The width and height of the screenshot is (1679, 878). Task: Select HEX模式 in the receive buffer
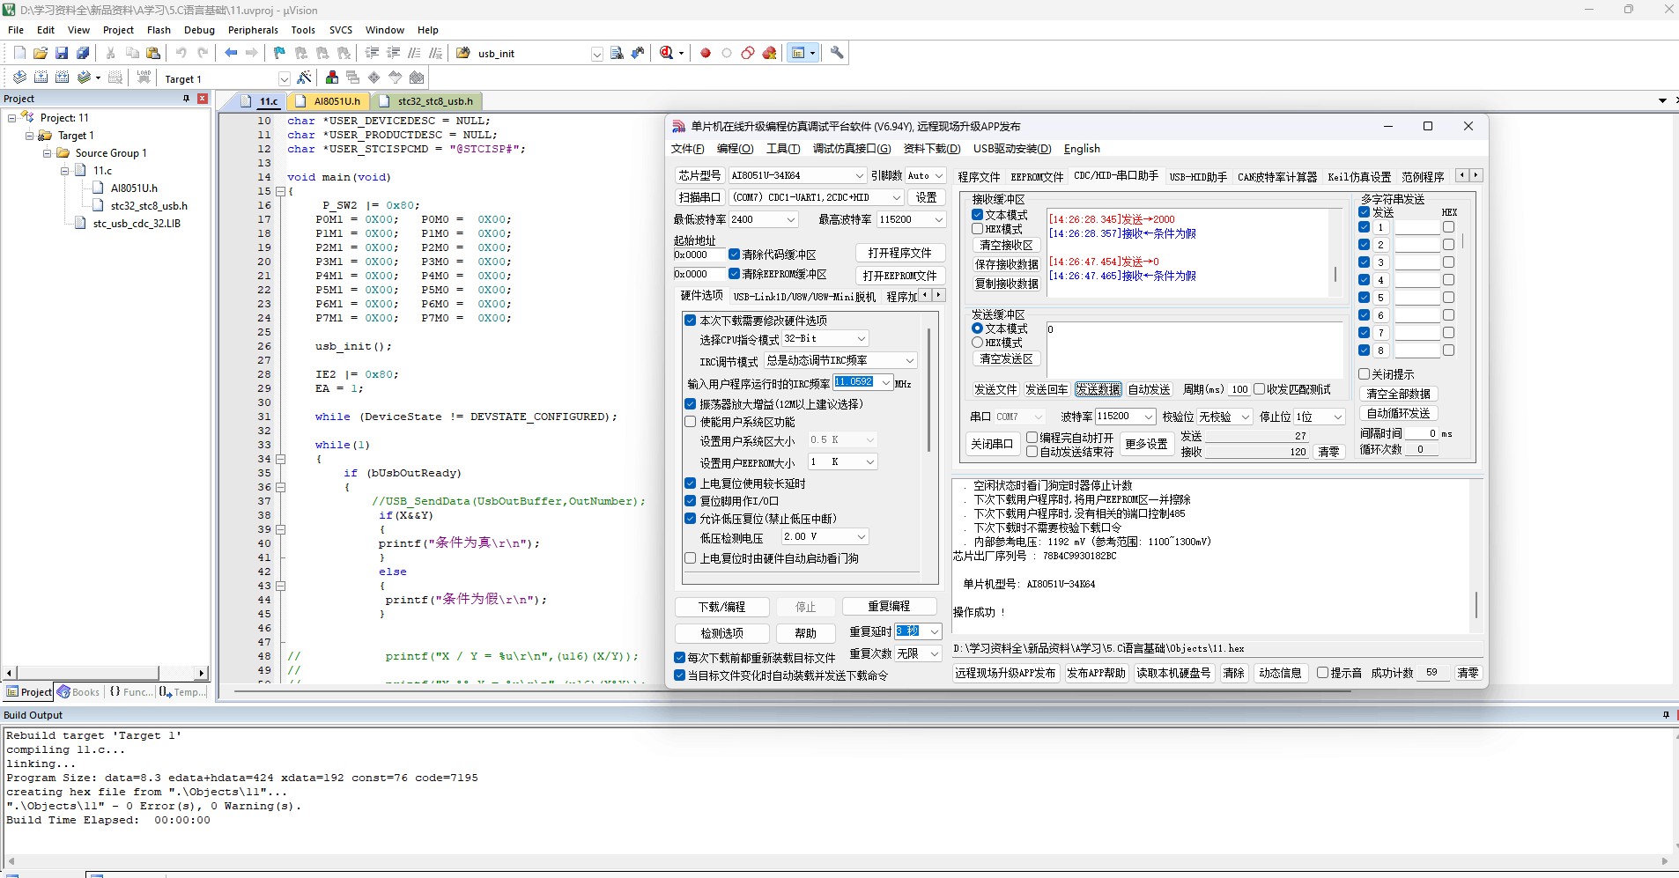coord(978,229)
